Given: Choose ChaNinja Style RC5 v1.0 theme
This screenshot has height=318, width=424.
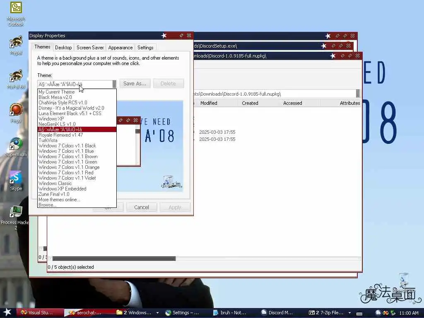Looking at the screenshot, I should click(x=77, y=103).
